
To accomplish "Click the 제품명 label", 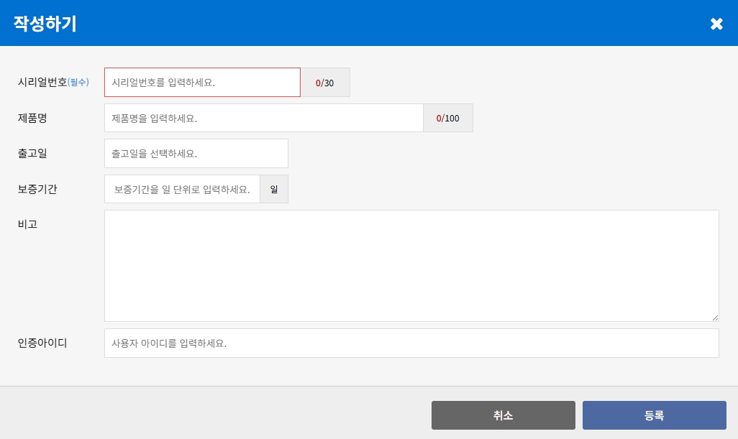I will click(32, 118).
